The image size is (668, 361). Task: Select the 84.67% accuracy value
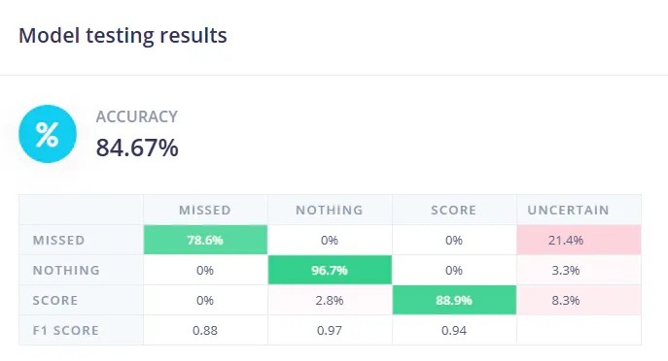[137, 148]
